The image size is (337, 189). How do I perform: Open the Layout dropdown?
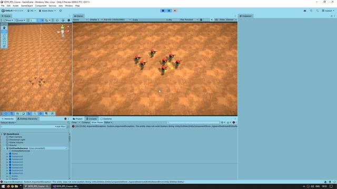[x=328, y=10]
